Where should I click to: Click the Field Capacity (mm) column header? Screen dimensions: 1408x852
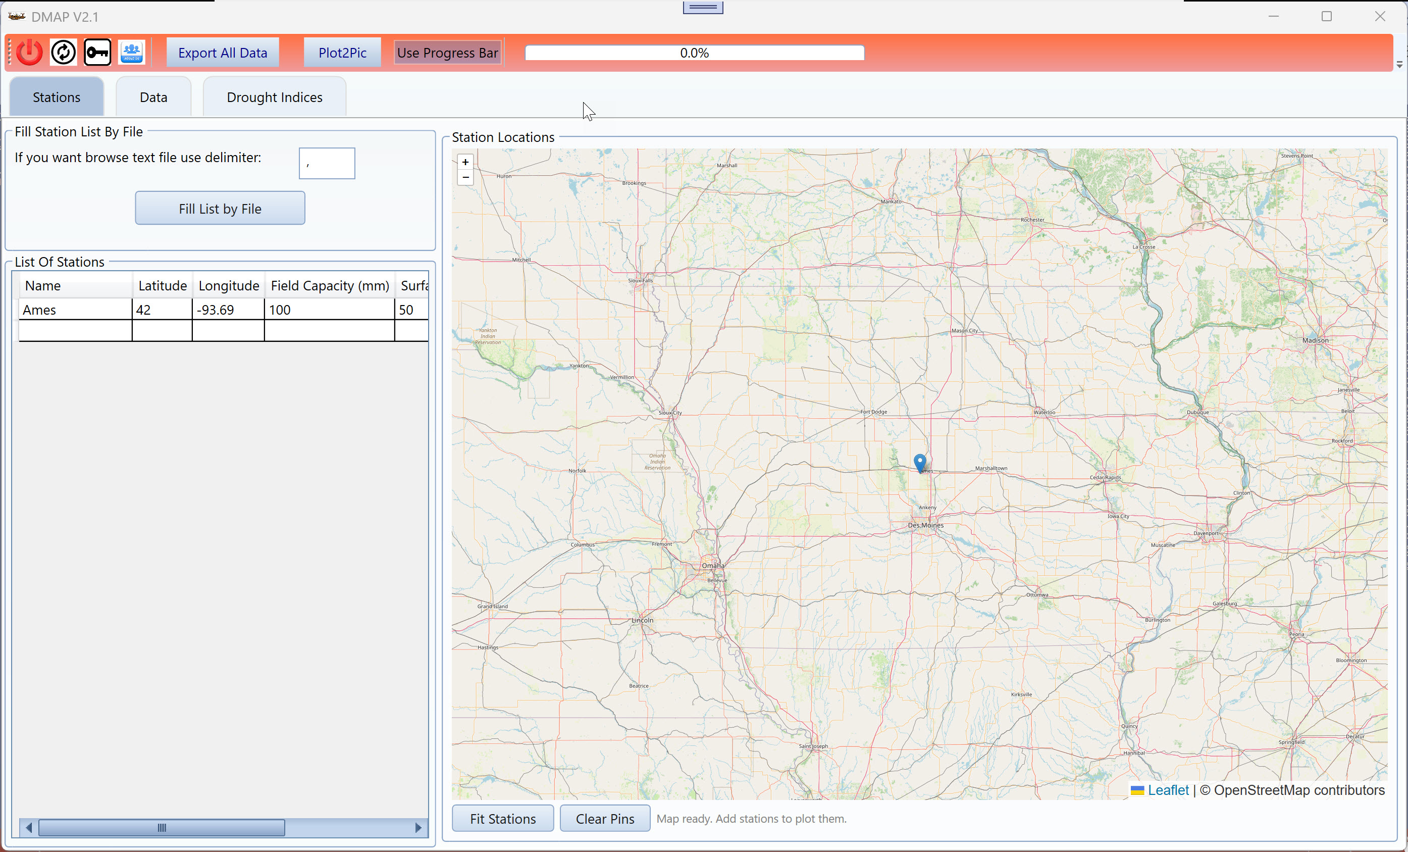click(330, 286)
